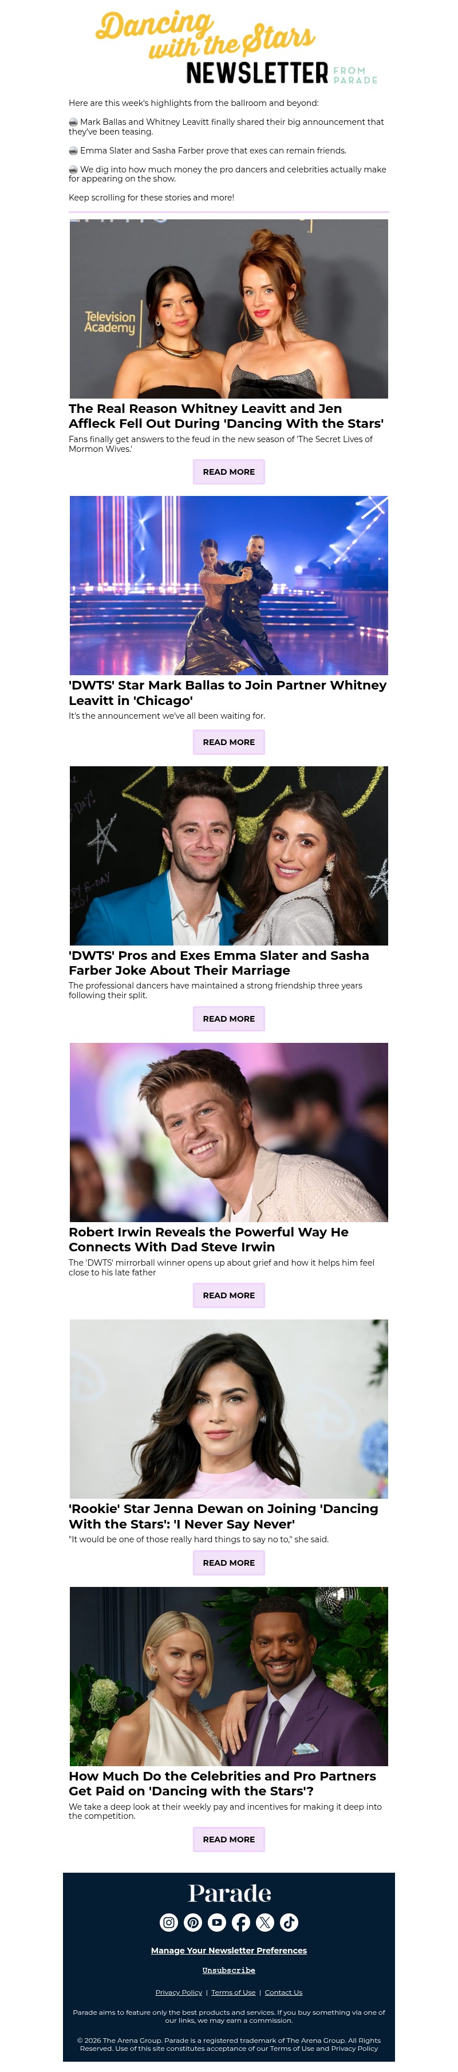
Task: Click the Unsubscribe link
Action: pos(229,1971)
